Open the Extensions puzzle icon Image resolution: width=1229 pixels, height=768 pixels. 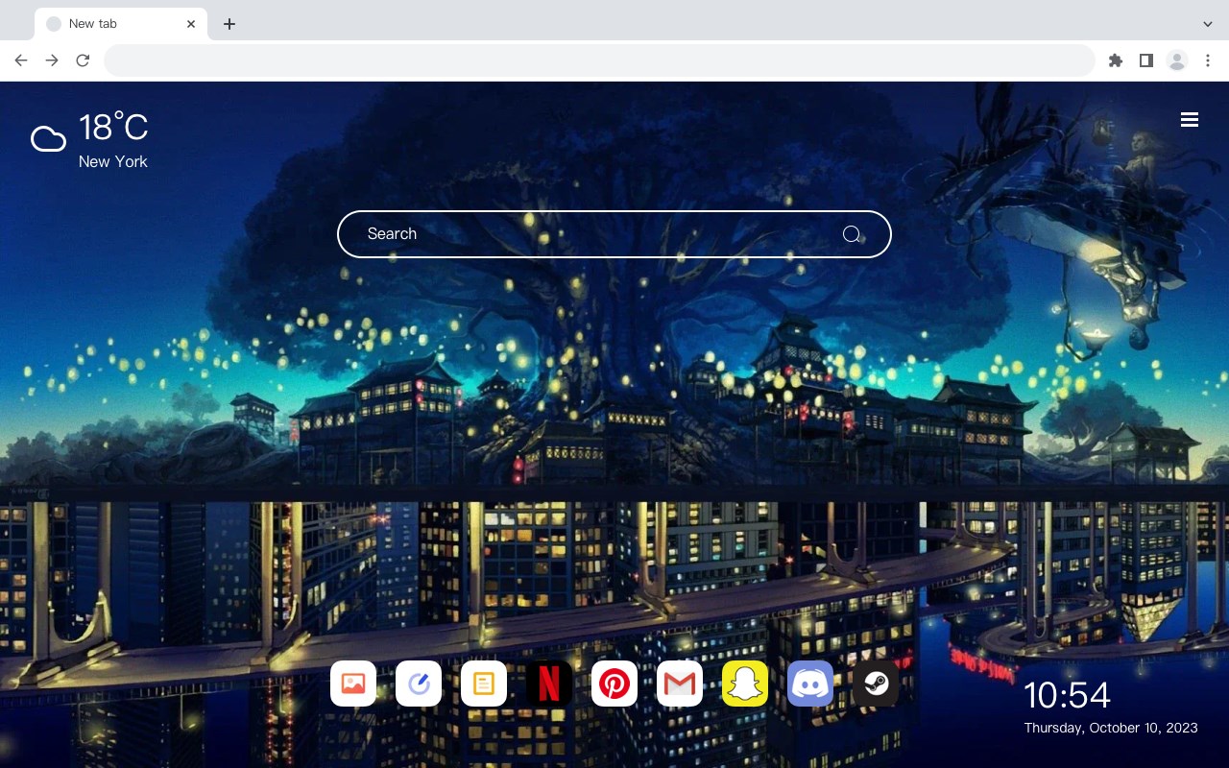tap(1115, 60)
